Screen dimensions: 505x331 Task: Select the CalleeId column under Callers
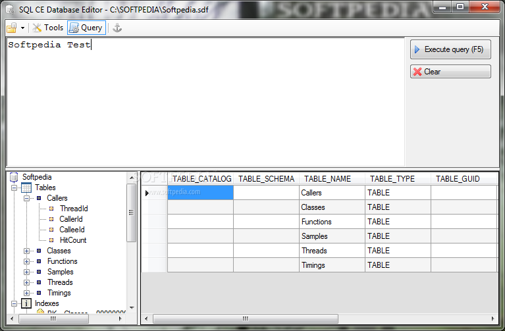pos(72,230)
